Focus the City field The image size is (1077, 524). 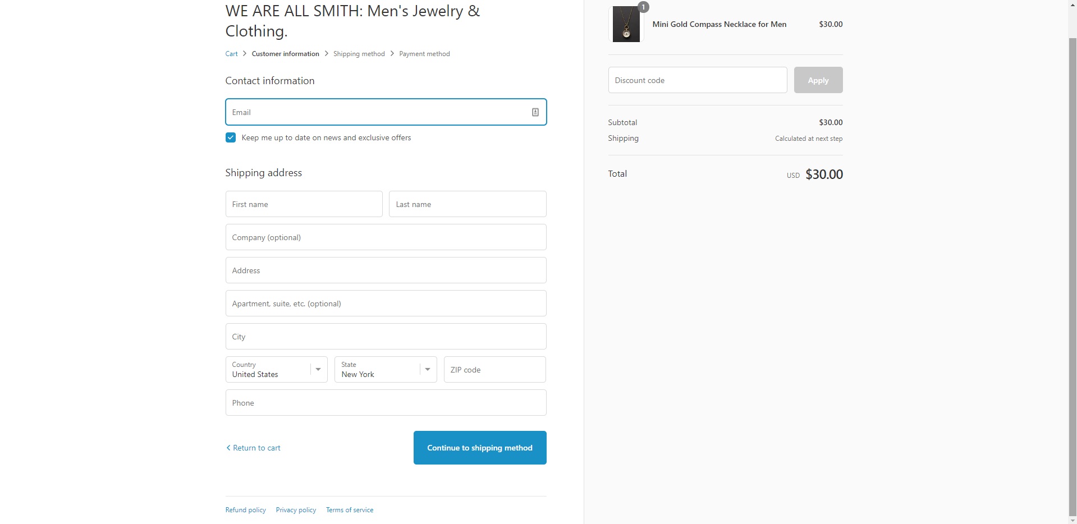[x=386, y=337]
